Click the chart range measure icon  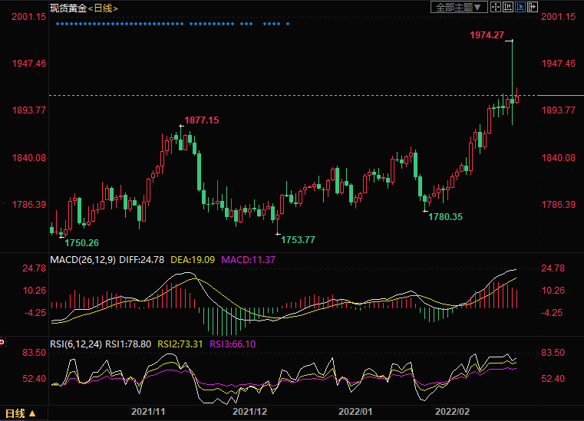[508, 7]
